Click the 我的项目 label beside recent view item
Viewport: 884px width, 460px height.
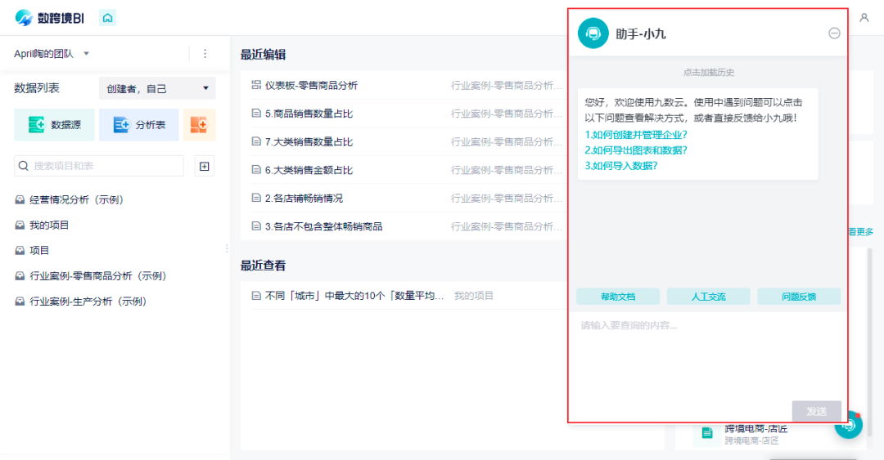tap(474, 296)
